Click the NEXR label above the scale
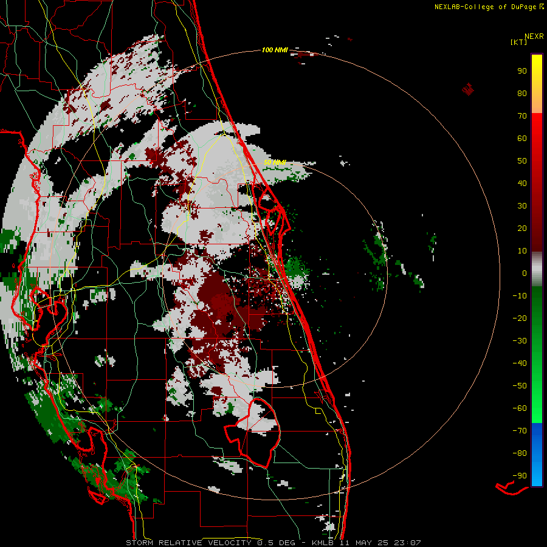This screenshot has width=547, height=547. click(534, 36)
